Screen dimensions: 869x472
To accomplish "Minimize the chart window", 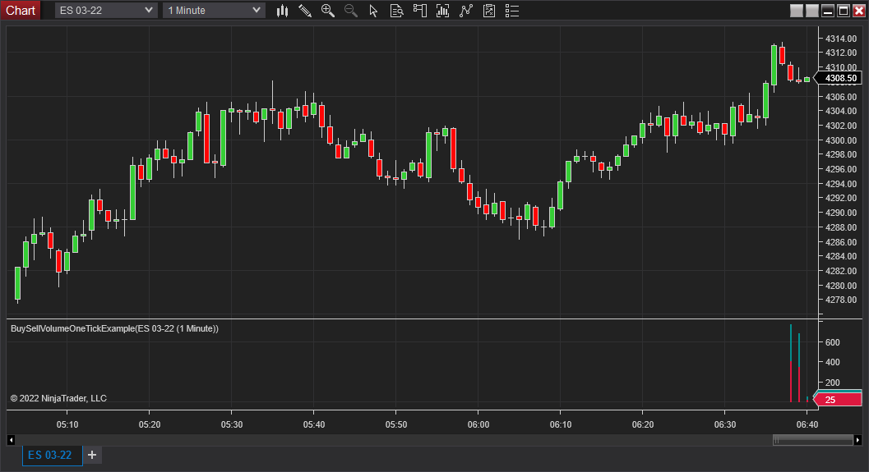I will point(828,11).
